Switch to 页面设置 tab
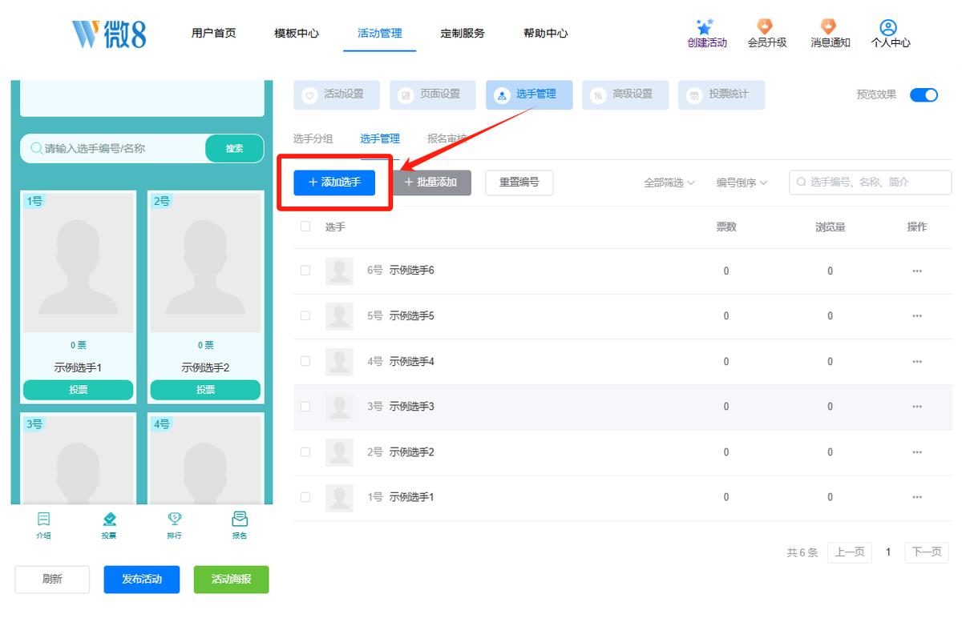 433,94
